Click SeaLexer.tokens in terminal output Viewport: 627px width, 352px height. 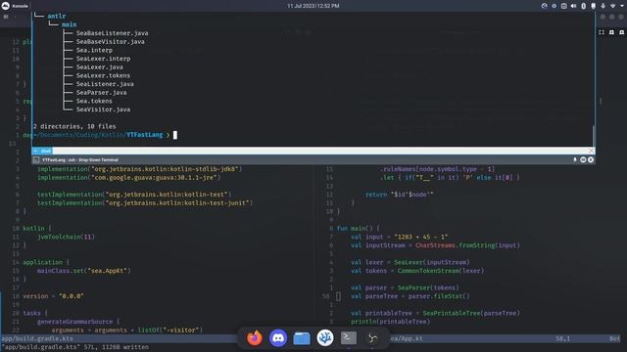[x=103, y=75]
